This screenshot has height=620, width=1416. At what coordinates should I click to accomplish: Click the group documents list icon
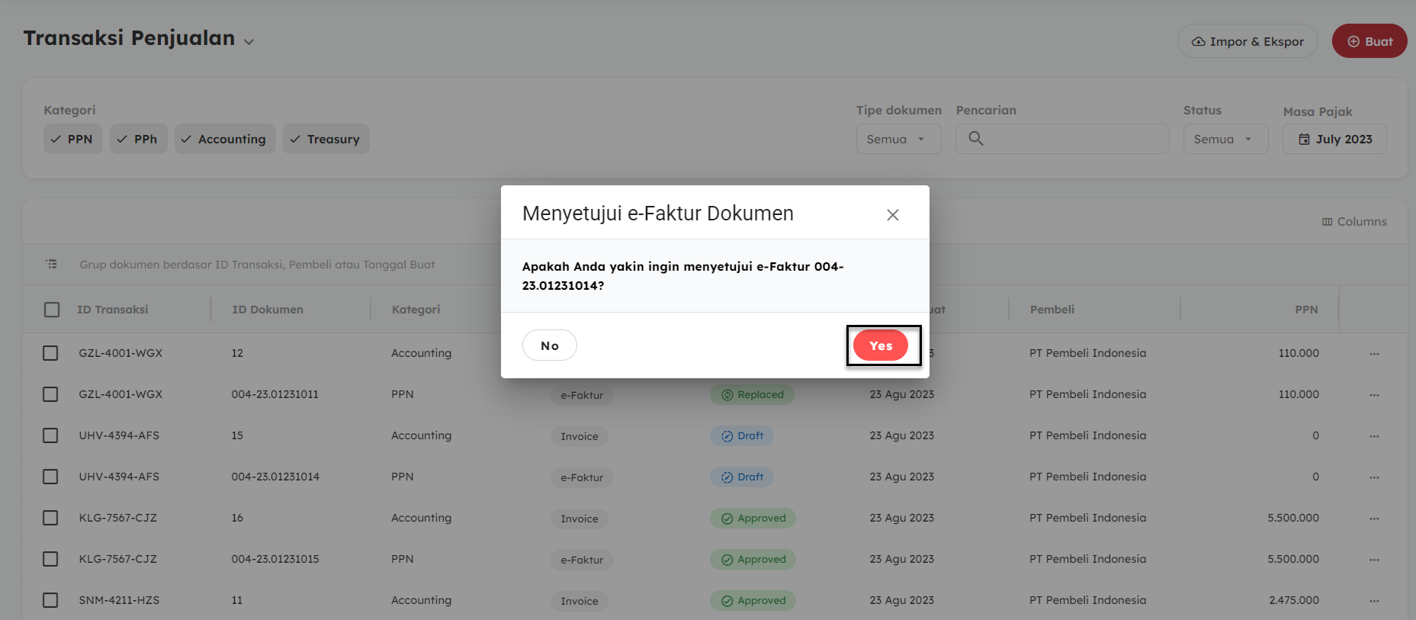pos(51,265)
